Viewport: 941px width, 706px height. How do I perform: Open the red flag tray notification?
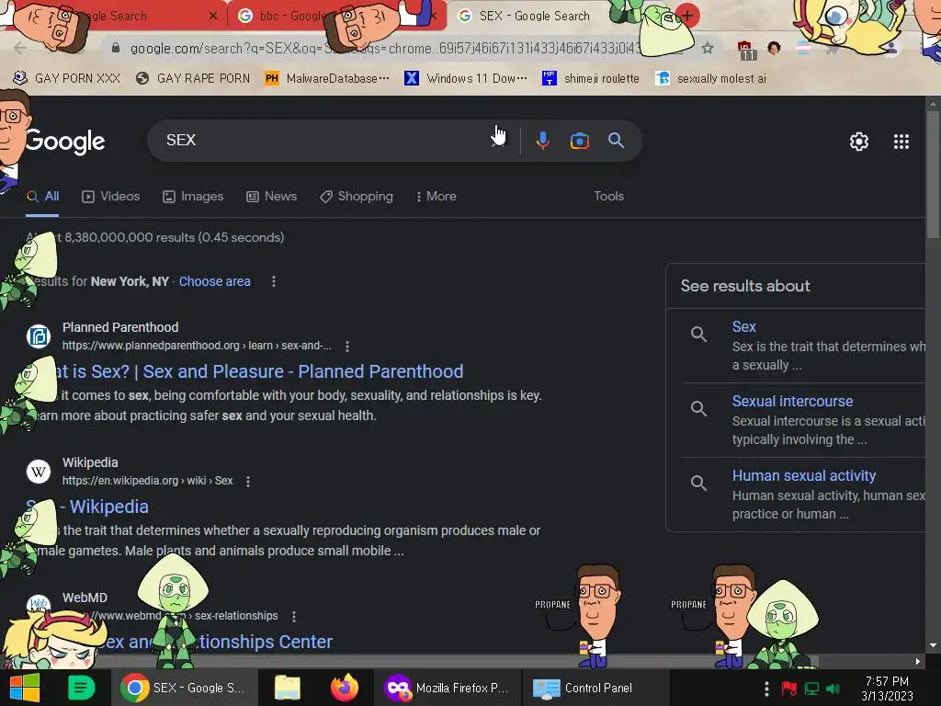pyautogui.click(x=788, y=689)
